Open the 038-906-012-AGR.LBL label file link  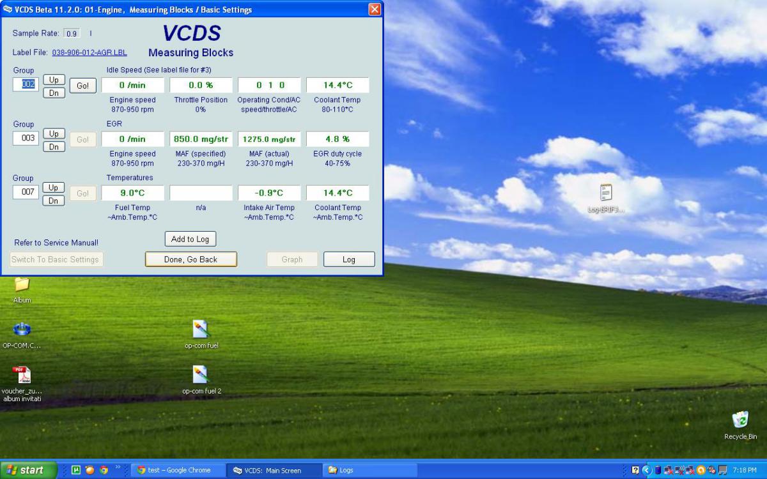pyautogui.click(x=89, y=52)
